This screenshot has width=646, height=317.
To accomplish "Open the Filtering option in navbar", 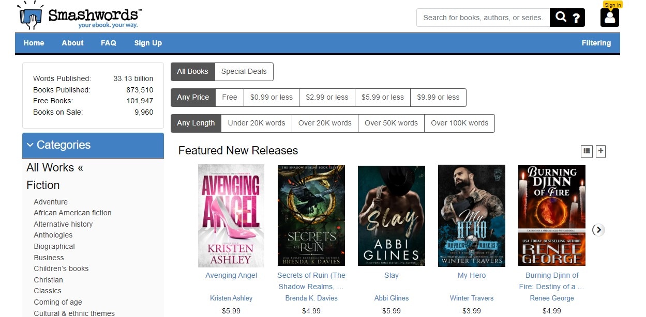I will pyautogui.click(x=596, y=43).
